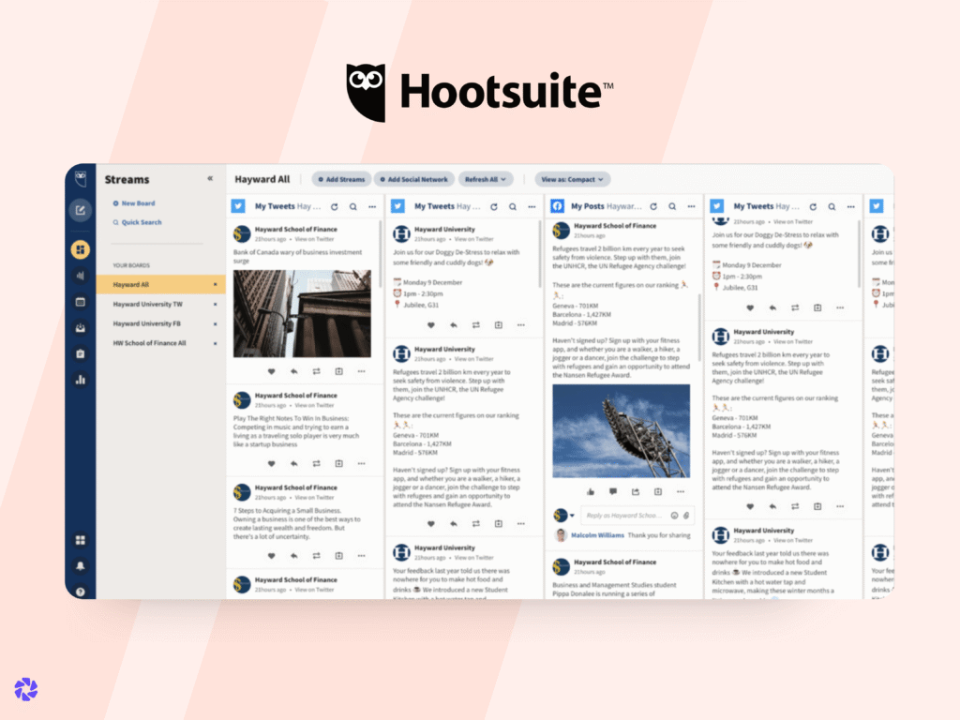Click the Help question mark icon
The image size is (960, 720).
81,592
